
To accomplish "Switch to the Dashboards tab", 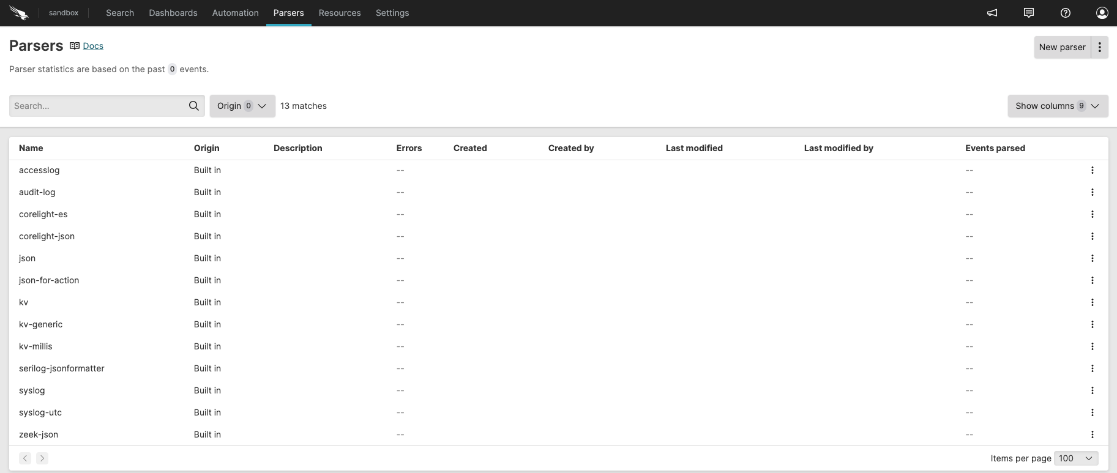I will click(x=173, y=13).
